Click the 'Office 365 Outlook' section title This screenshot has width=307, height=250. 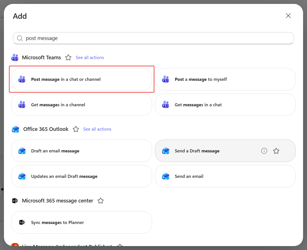pyautogui.click(x=46, y=129)
